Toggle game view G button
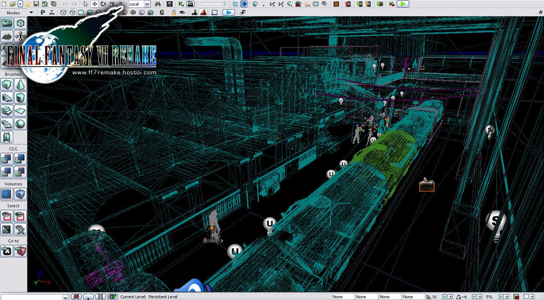The image size is (544, 300). 161,13
